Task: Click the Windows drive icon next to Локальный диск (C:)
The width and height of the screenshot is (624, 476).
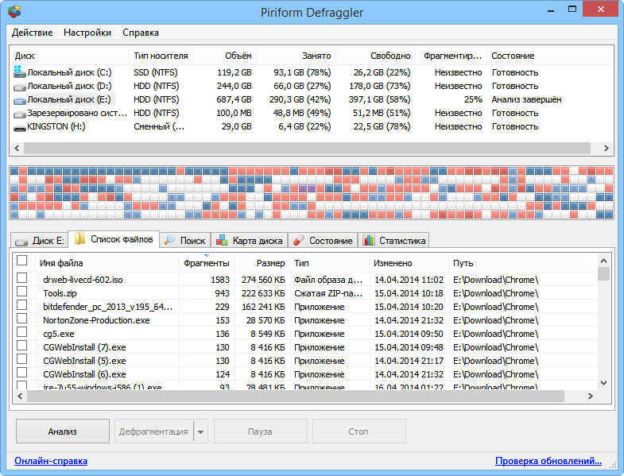Action: click(x=19, y=72)
